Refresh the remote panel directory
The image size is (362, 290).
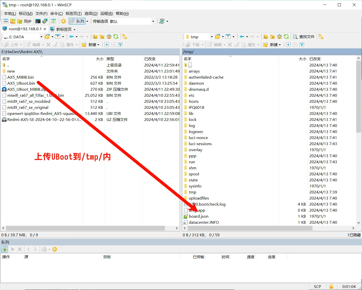tap(286, 37)
